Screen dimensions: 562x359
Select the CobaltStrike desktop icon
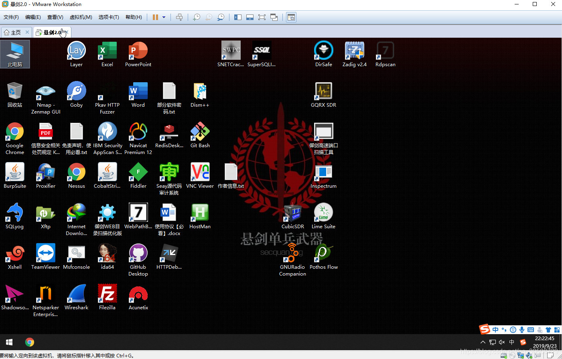(107, 175)
